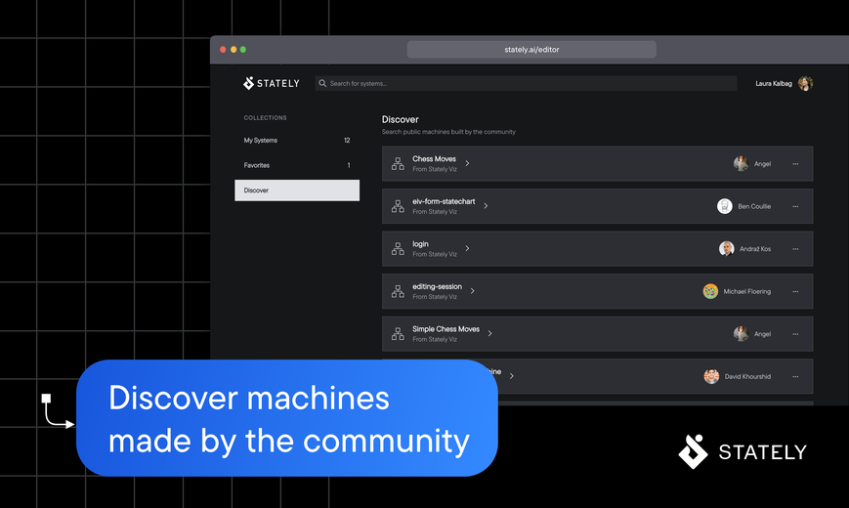This screenshot has width=849, height=508.
Task: Open more options in David Khourshid's row
Action: [795, 376]
